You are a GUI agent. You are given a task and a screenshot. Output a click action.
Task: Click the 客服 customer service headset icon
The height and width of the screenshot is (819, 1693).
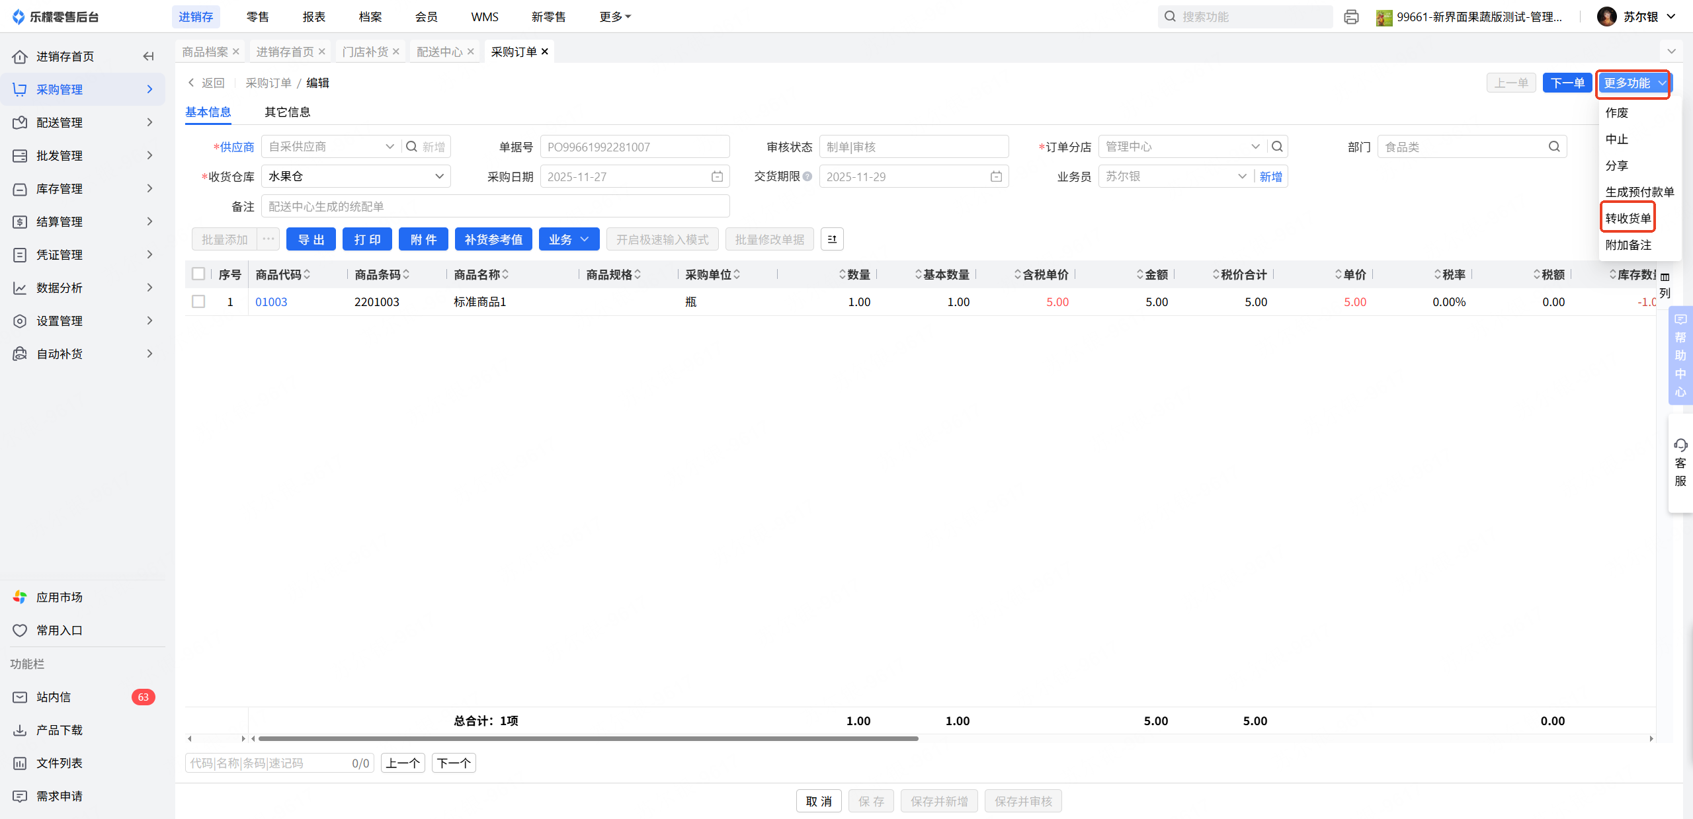tap(1680, 445)
